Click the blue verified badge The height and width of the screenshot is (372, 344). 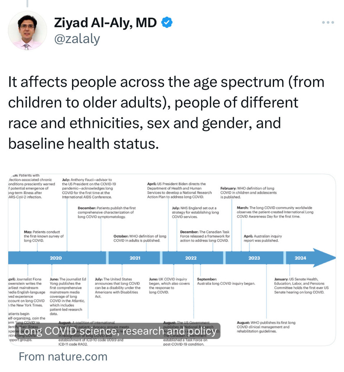(167, 23)
